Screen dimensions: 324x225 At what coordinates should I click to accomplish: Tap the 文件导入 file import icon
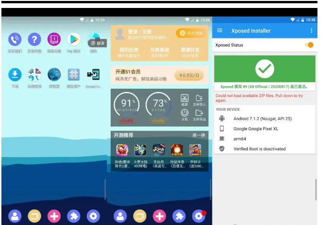coord(199,98)
